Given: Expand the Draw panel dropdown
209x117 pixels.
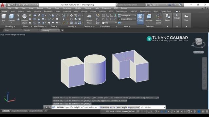Looking at the screenshot, I should (x=54, y=26).
